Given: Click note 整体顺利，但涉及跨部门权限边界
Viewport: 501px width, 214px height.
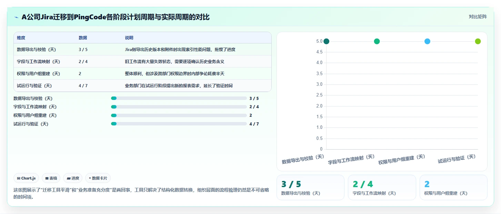Looking at the screenshot, I should [x=174, y=74].
